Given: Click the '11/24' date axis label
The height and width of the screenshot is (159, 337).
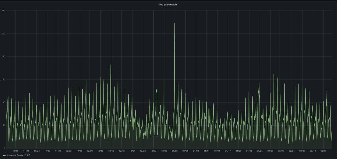Looking at the screenshot, I should pos(37,151).
